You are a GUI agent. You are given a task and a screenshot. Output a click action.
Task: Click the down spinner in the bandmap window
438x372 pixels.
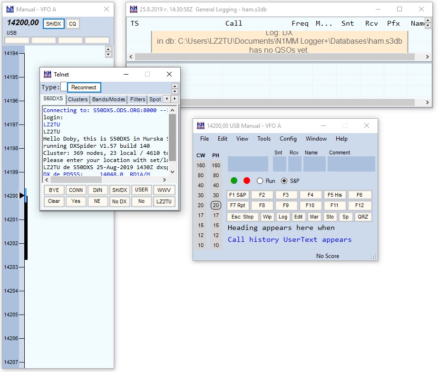click(x=108, y=55)
